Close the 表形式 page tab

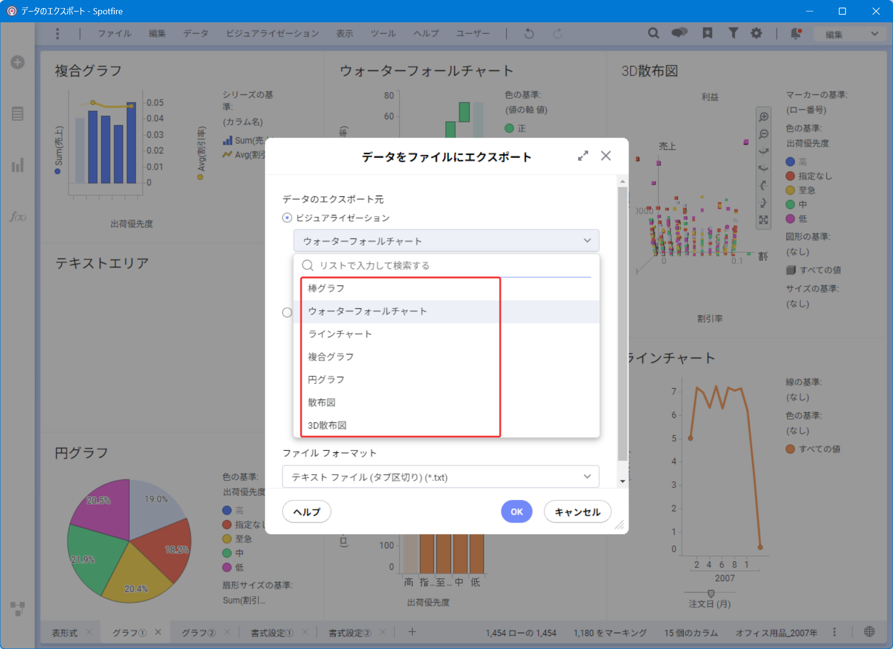[x=89, y=632]
